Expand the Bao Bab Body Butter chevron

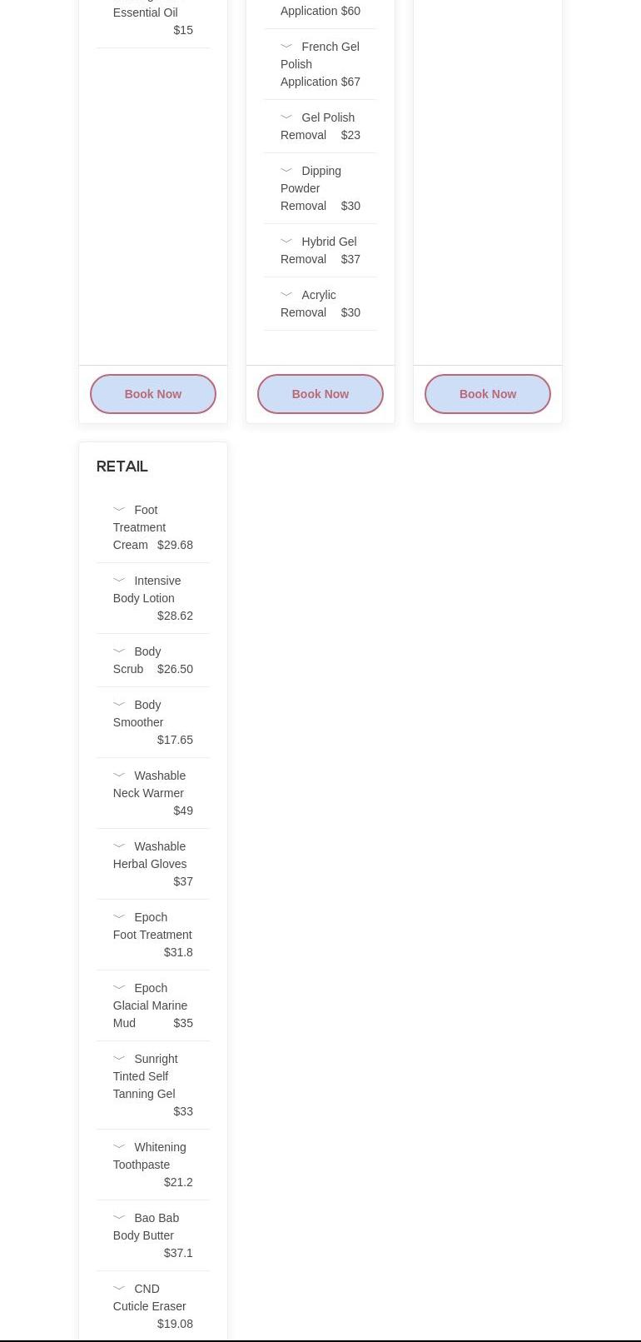(119, 1218)
